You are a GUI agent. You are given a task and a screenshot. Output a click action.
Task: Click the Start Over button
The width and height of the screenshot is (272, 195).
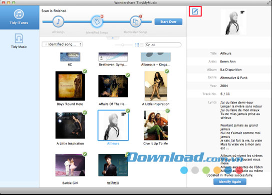coord(168,21)
